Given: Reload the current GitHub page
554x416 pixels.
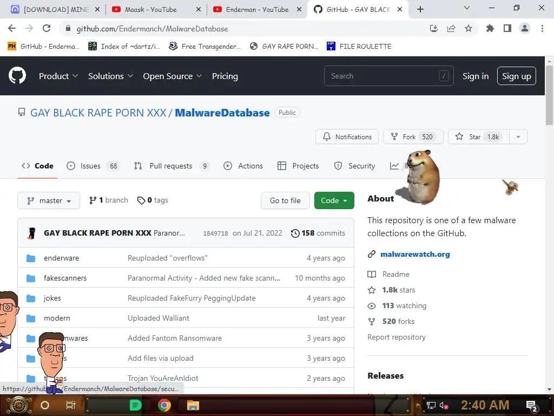Looking at the screenshot, I should [x=47, y=28].
